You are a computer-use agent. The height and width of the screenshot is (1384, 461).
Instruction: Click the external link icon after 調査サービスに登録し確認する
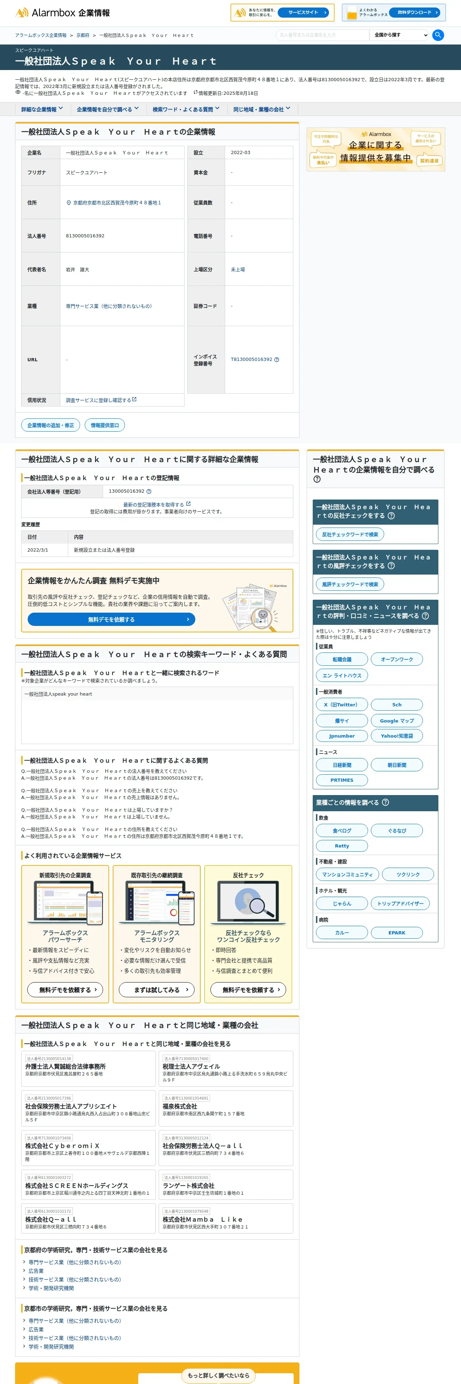click(x=134, y=400)
